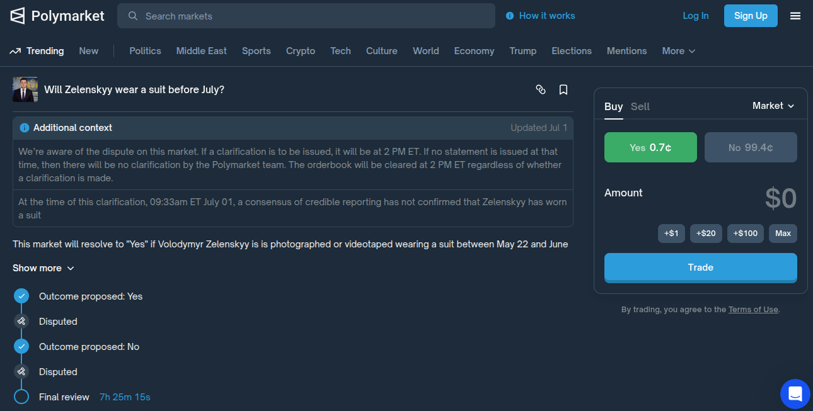This screenshot has height=411, width=813.
Task: Click the Trade button
Action: point(701,267)
